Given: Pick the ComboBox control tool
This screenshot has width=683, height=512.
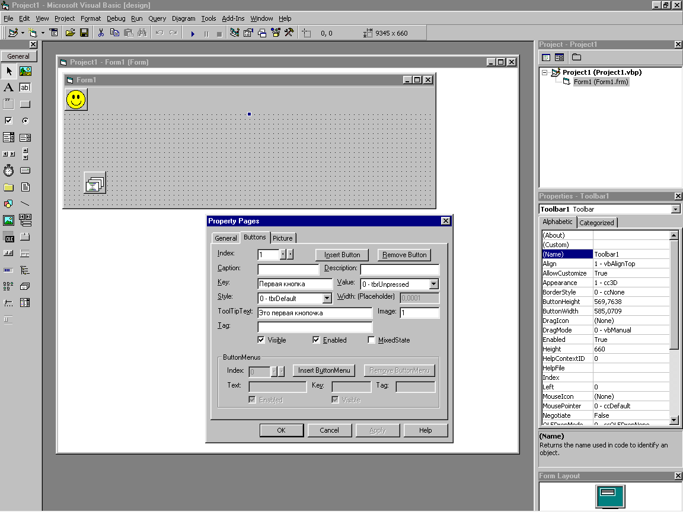Looking at the screenshot, I should [x=9, y=137].
